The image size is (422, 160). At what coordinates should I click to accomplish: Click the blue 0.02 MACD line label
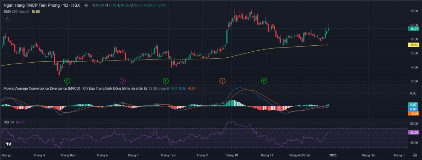413,109
